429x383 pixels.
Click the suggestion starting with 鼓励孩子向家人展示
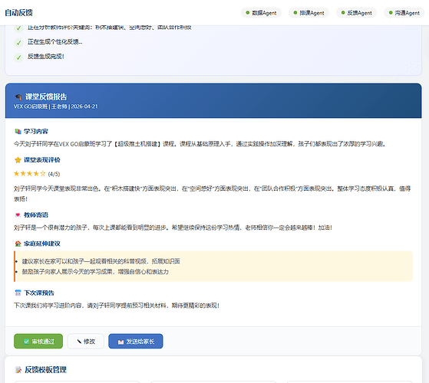click(95, 272)
